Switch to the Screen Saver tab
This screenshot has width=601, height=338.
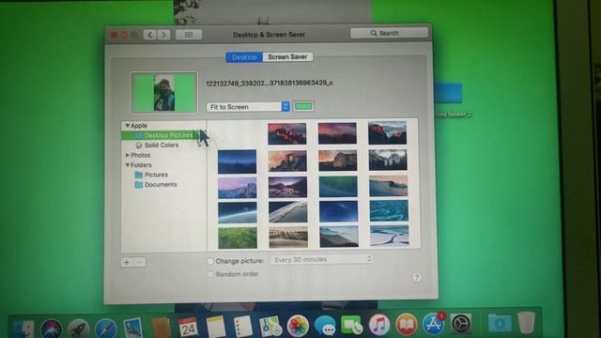[x=287, y=56]
